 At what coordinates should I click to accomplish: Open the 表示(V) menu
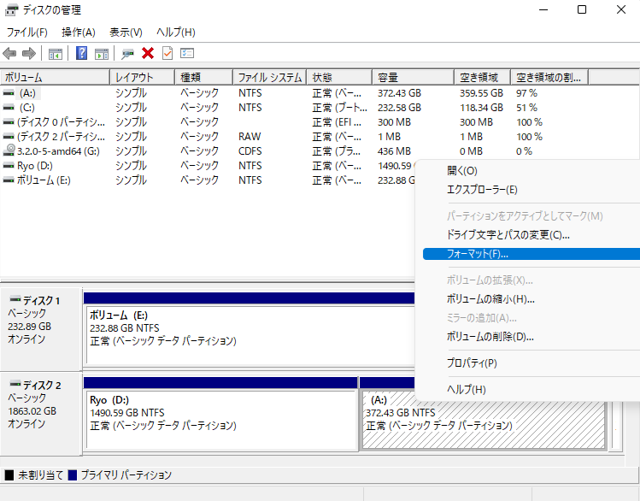click(x=126, y=32)
